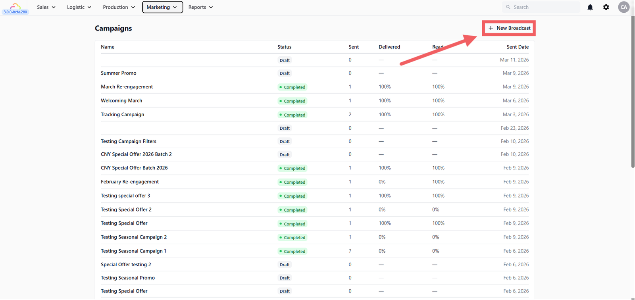The width and height of the screenshot is (635, 300).
Task: Focus the Search input field
Action: pos(541,7)
